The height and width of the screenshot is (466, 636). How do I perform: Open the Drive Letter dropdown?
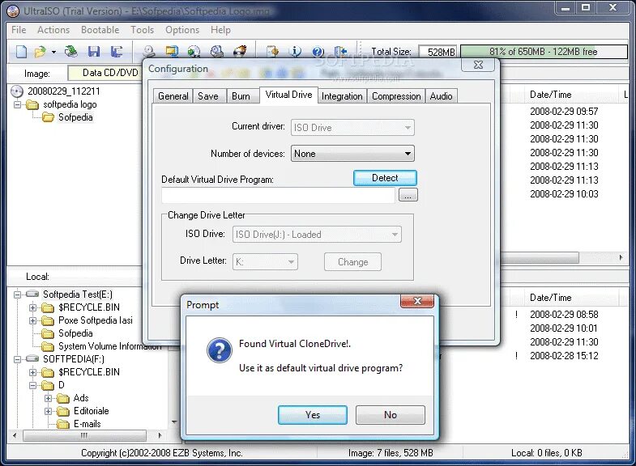(265, 261)
